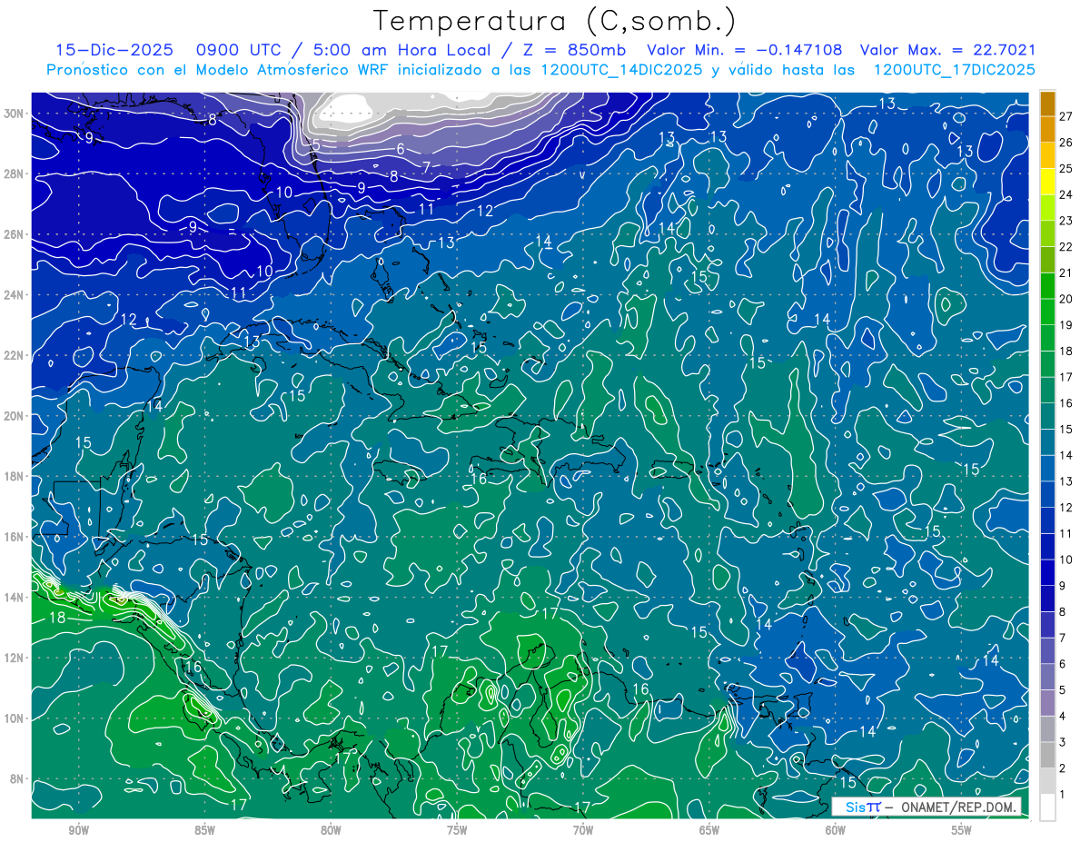
Task: Click the '30N' latitude axis label
Action: click(x=15, y=114)
